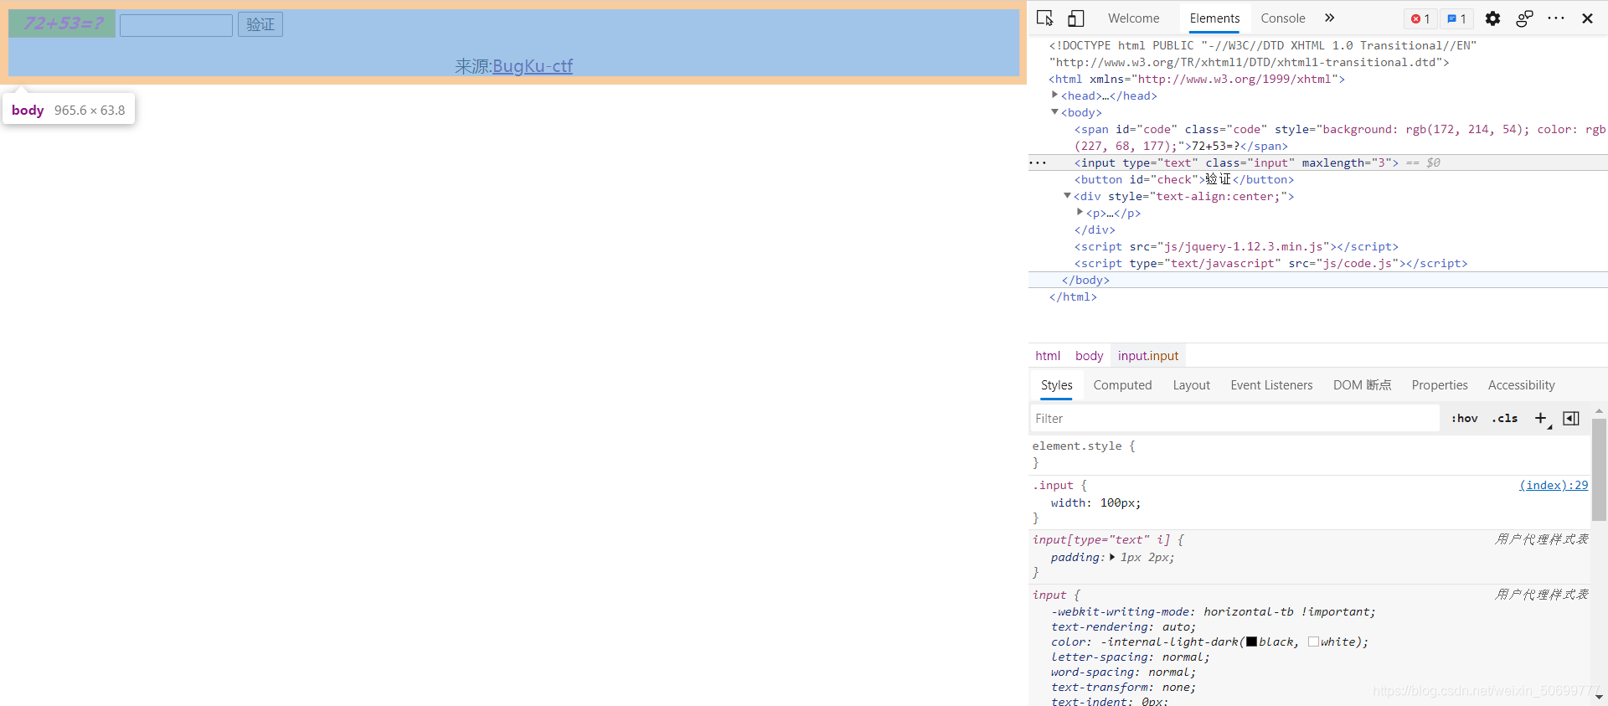This screenshot has width=1608, height=706.
Task: Toggle :hov element state panel
Action: tap(1465, 418)
